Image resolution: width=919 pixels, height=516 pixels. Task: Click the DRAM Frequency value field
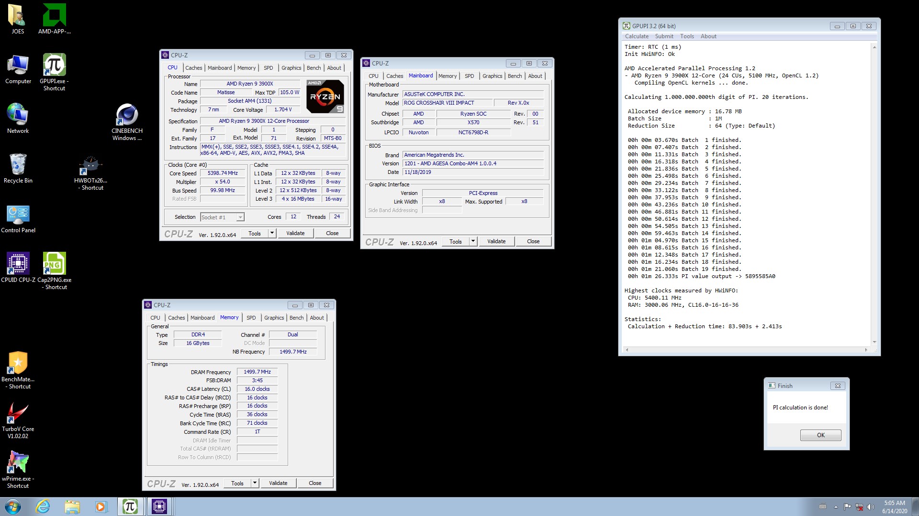(x=257, y=372)
